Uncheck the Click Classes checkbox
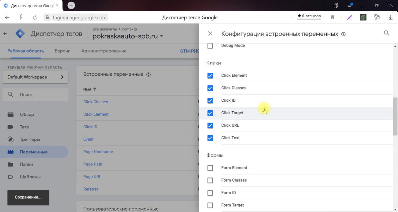This screenshot has height=212, width=398. pos(210,88)
